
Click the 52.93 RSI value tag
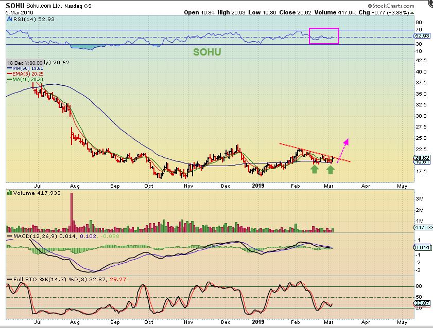pyautogui.click(x=422, y=36)
